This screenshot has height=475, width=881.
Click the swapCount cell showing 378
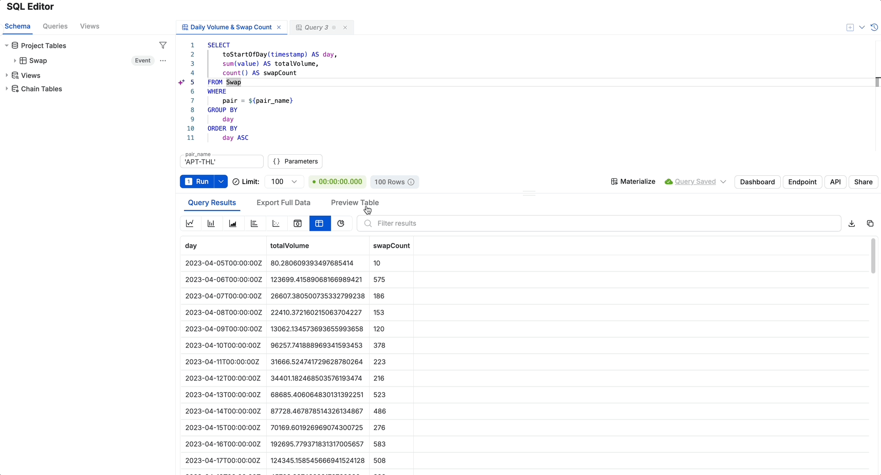click(391, 345)
